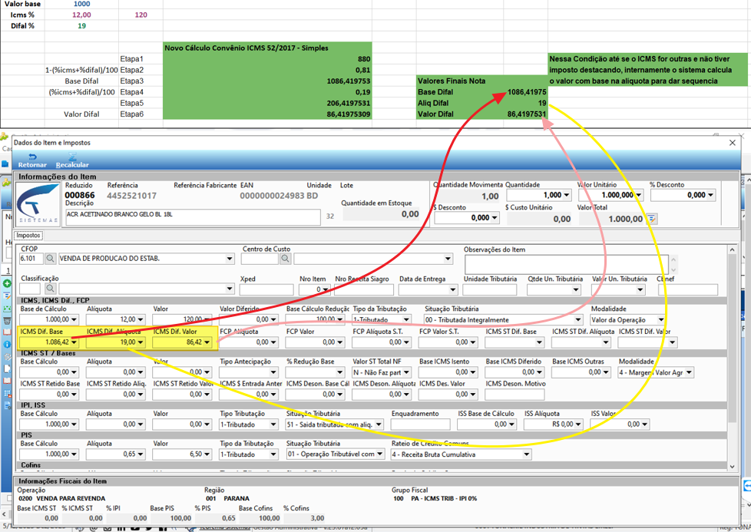
Task: Click Nro Item stepper field
Action: point(314,289)
